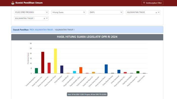Click the tall yellow Partai Golongan Karya bar
177x99 pixels.
(x=55, y=61)
